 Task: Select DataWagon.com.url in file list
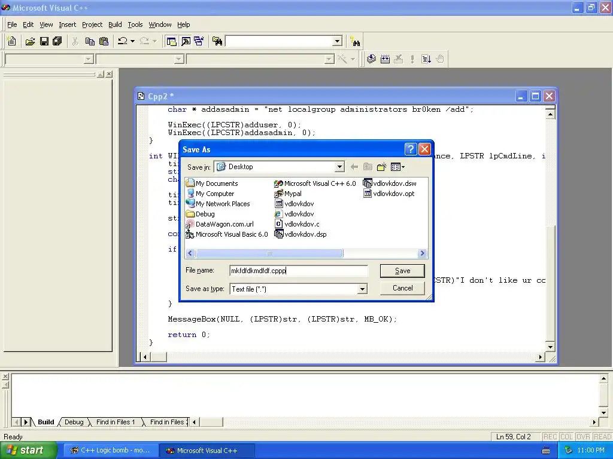220,224
